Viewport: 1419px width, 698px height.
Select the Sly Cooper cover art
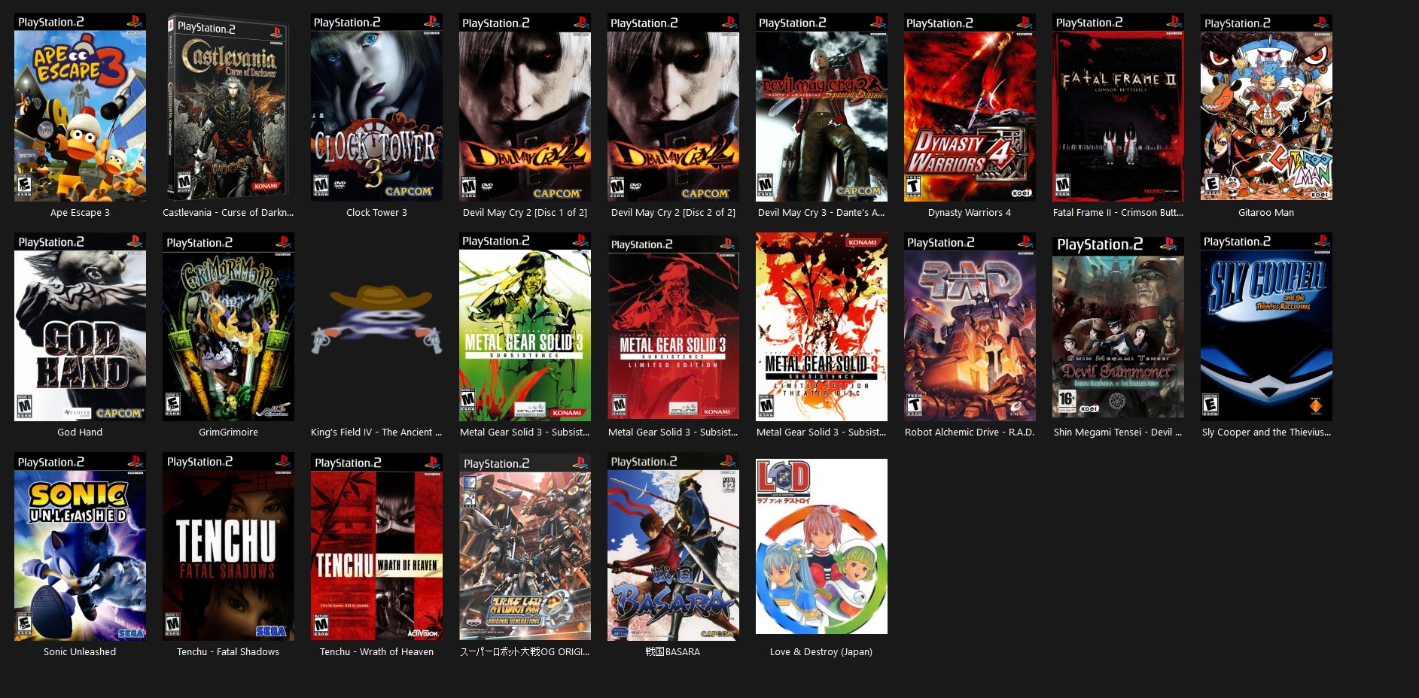point(1266,327)
